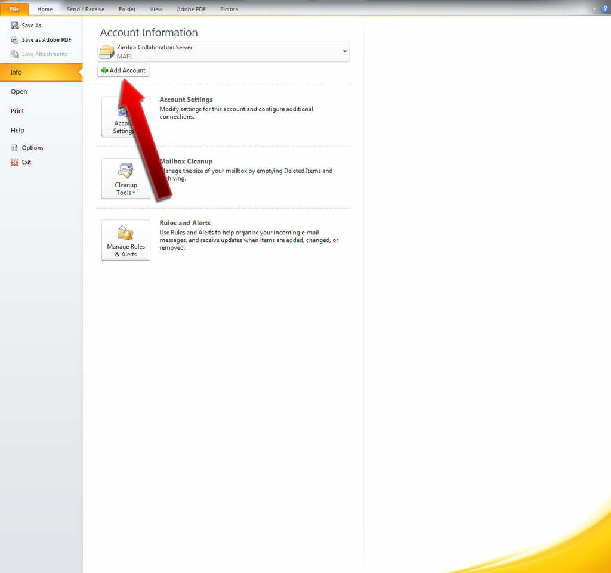
Task: Click the red Exit icon
Action: pos(16,162)
